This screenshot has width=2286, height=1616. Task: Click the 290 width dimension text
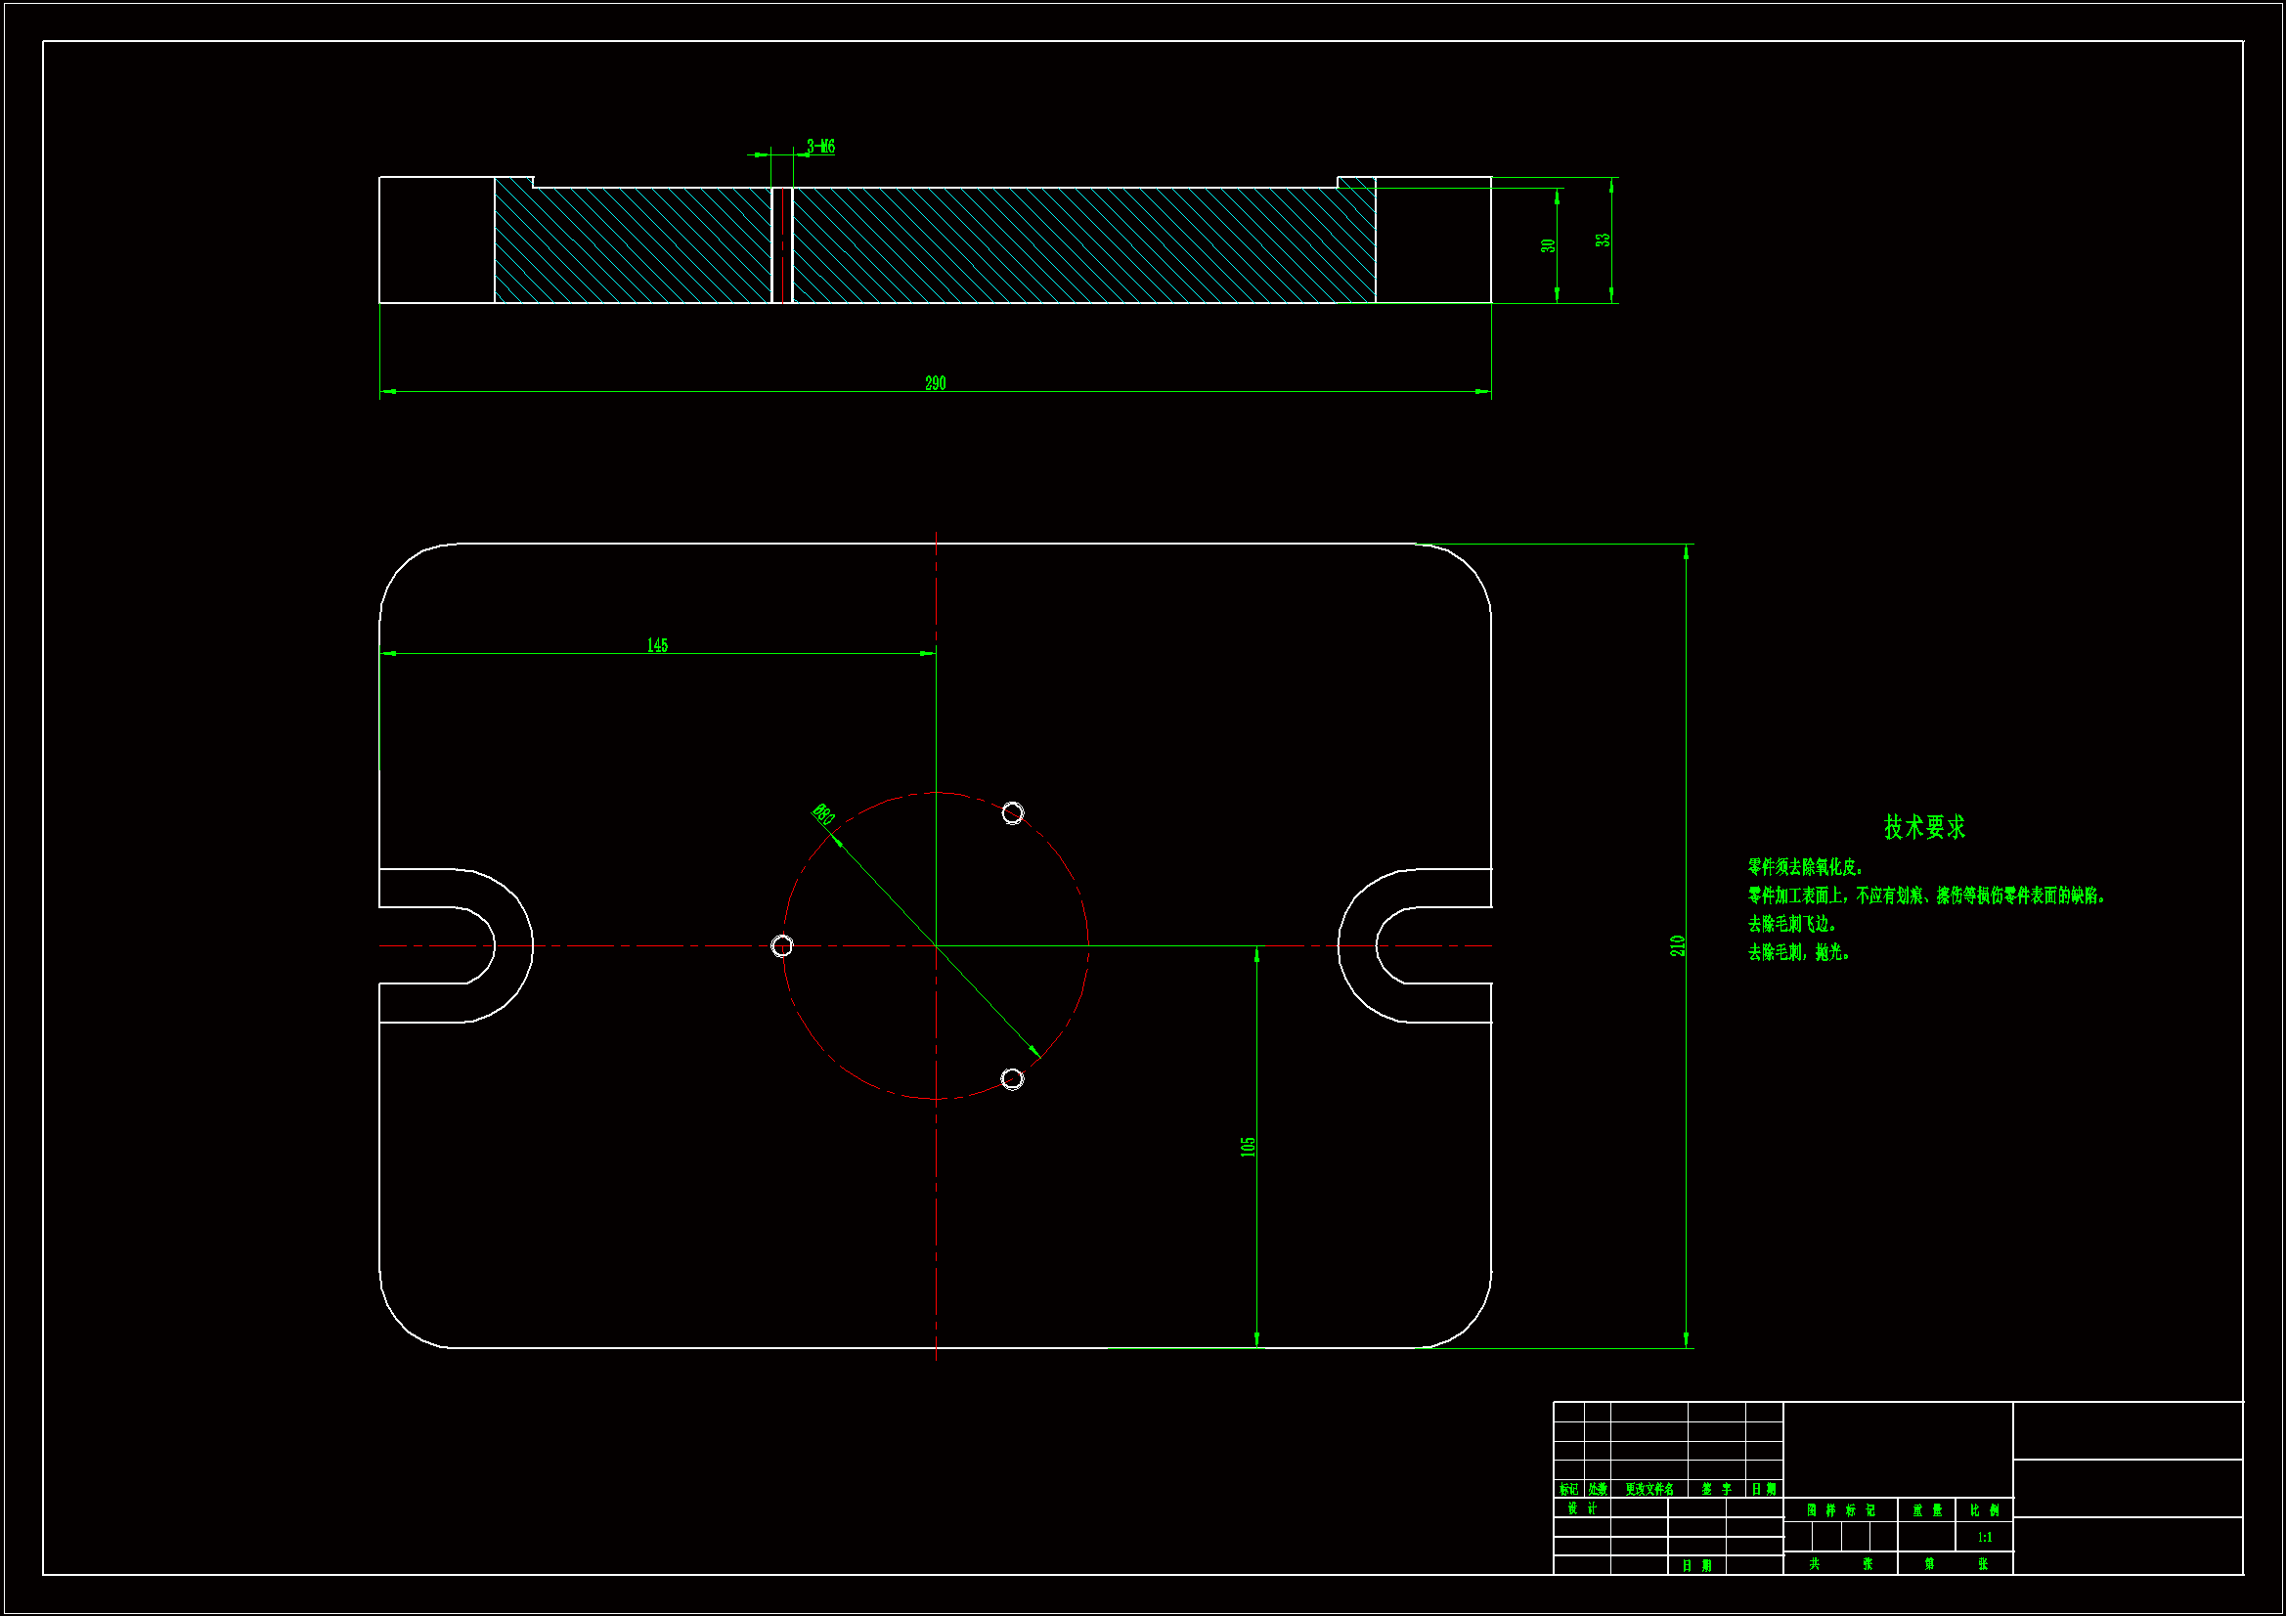[935, 383]
